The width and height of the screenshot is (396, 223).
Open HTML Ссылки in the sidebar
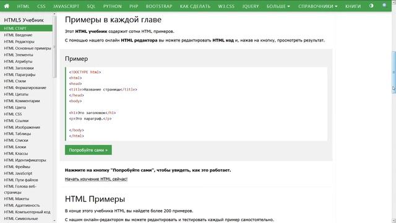(x=16, y=121)
